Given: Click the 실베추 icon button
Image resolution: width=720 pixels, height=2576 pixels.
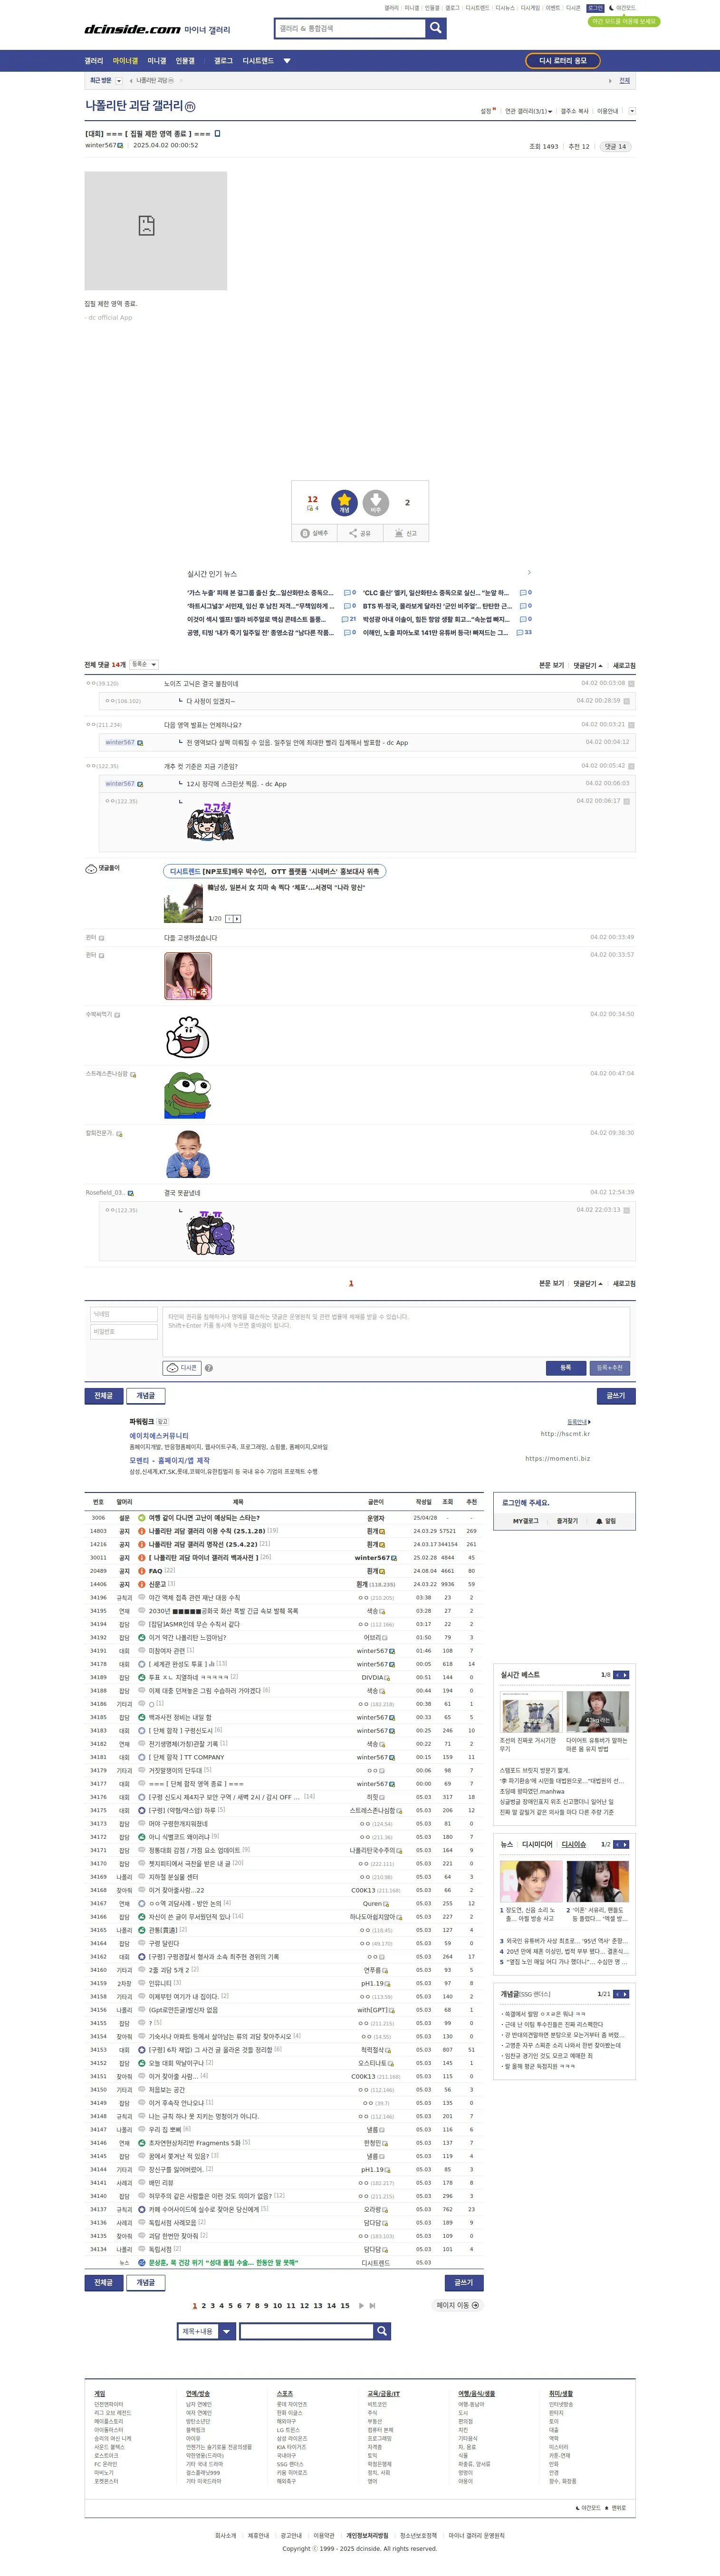Looking at the screenshot, I should pos(314,533).
